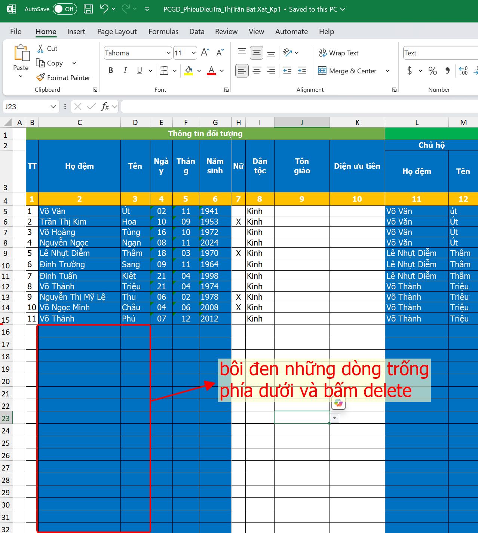Click the Undo arrow icon

tap(104, 9)
